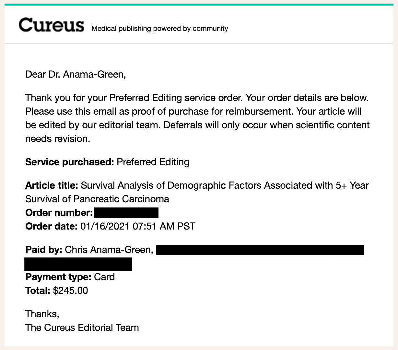Click 'Survival of Pancreatic Carcinoma' text line
398x350 pixels.
(97, 199)
